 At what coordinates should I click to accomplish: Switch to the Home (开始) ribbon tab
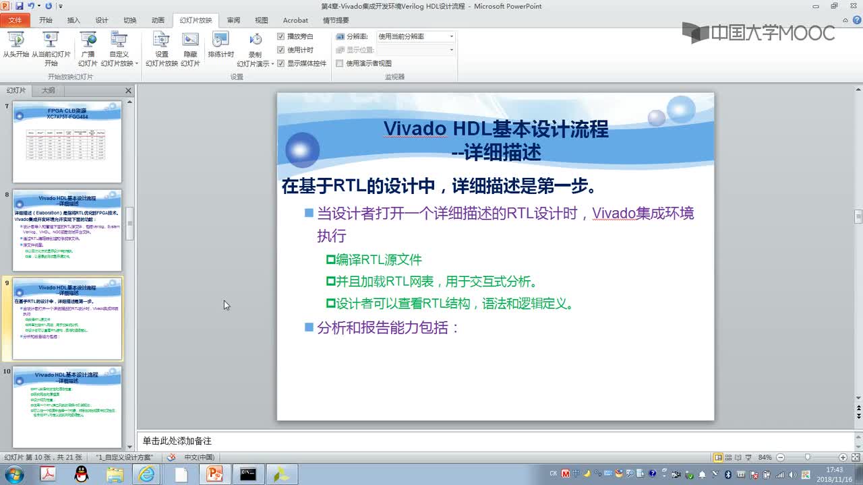coord(46,20)
